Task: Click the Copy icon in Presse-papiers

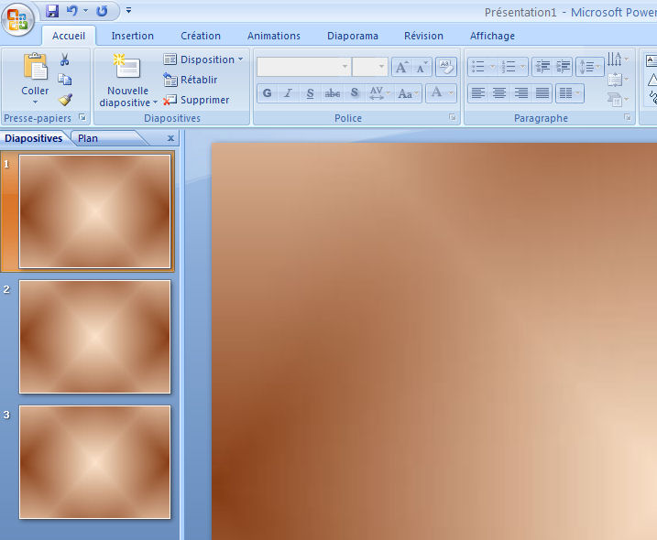Action: pyautogui.click(x=65, y=80)
